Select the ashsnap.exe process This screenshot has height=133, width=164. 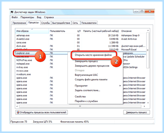(x=23, y=36)
